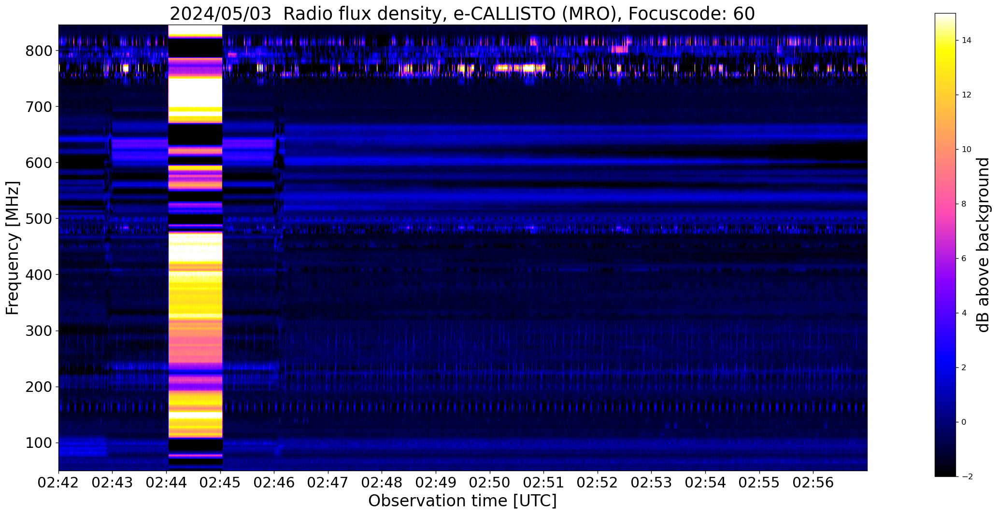Click the 200 MHz frequency tick label

[x=39, y=387]
